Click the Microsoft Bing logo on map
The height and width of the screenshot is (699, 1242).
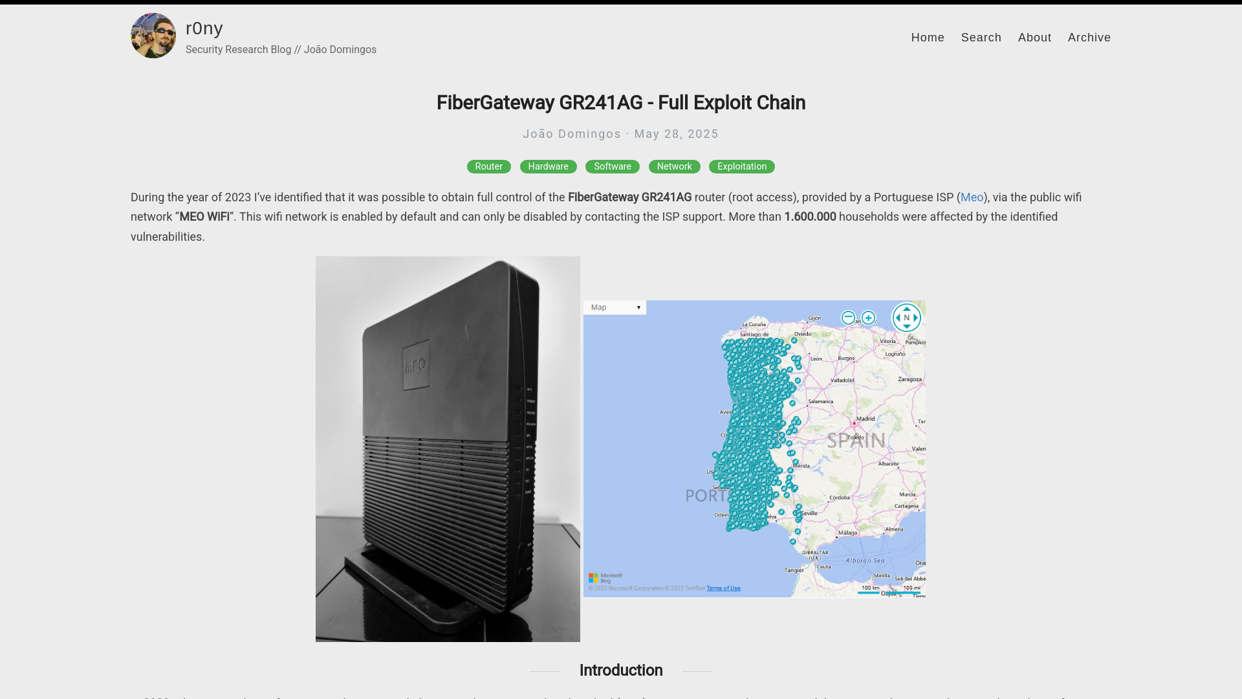tap(605, 577)
